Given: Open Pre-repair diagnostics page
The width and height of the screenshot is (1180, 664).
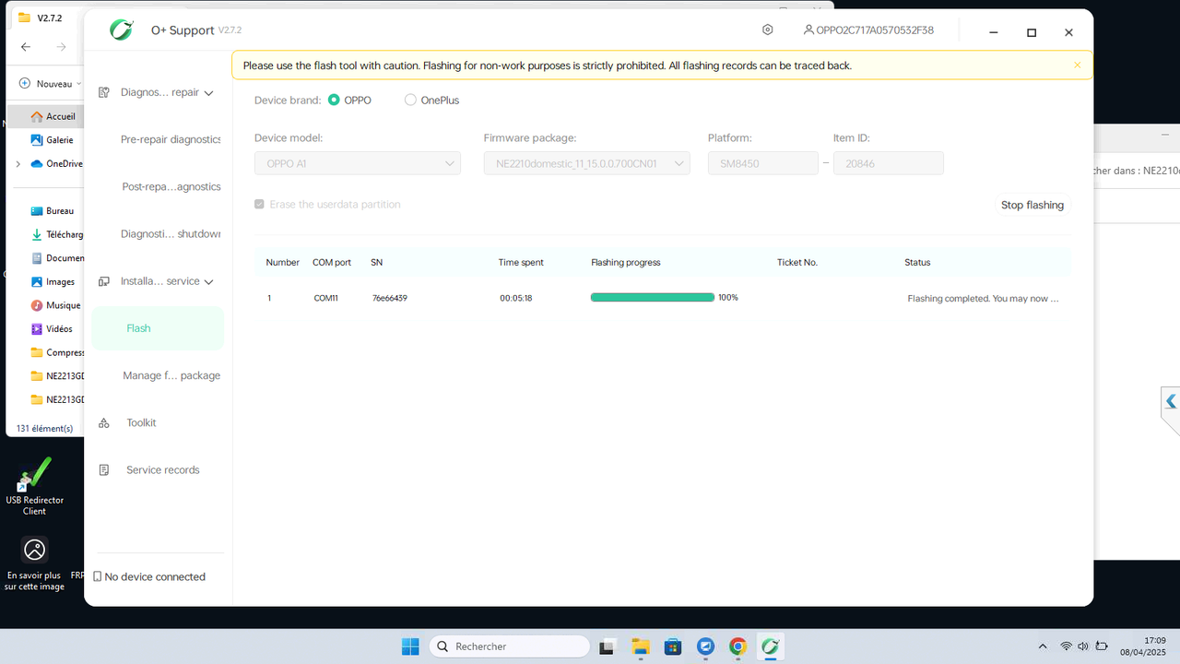Looking at the screenshot, I should coord(171,139).
